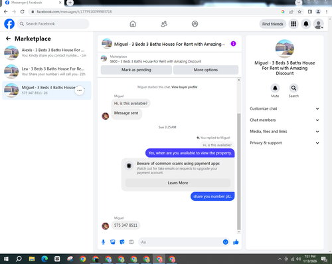This screenshot has width=332, height=264.
Task: Click the chat scroll up arrow
Action: (239, 80)
